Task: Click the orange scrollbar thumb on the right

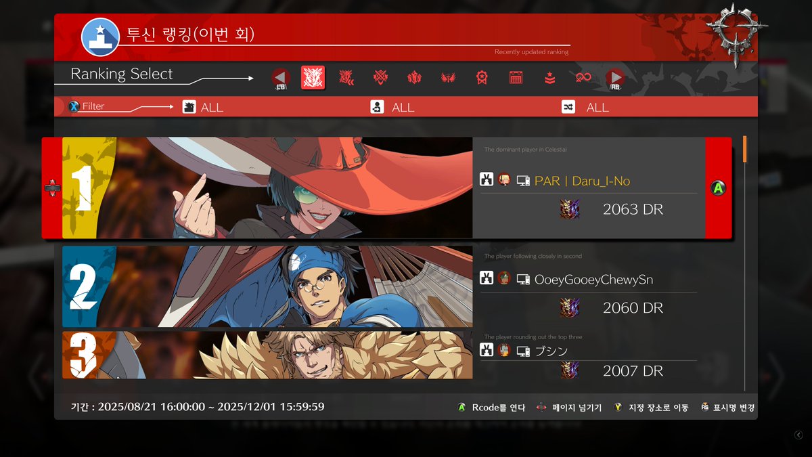Action: coord(744,149)
